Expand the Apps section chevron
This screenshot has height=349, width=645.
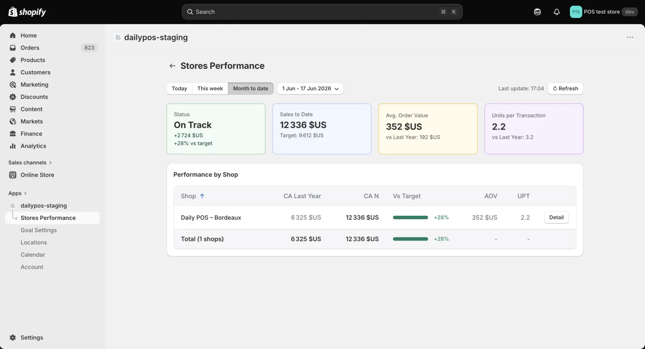coord(25,193)
